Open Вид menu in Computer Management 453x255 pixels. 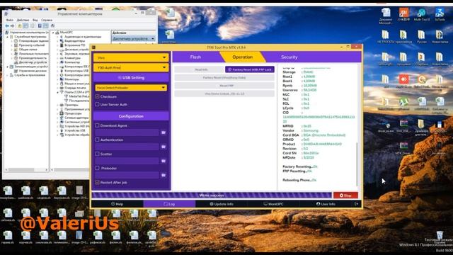click(35, 20)
